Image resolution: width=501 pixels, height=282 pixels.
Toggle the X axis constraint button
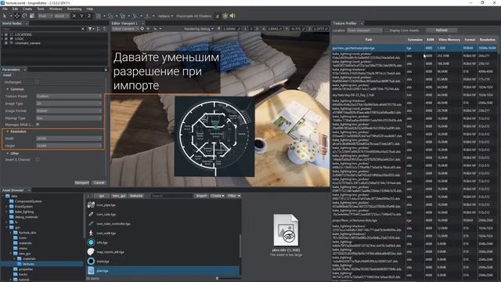(74, 16)
